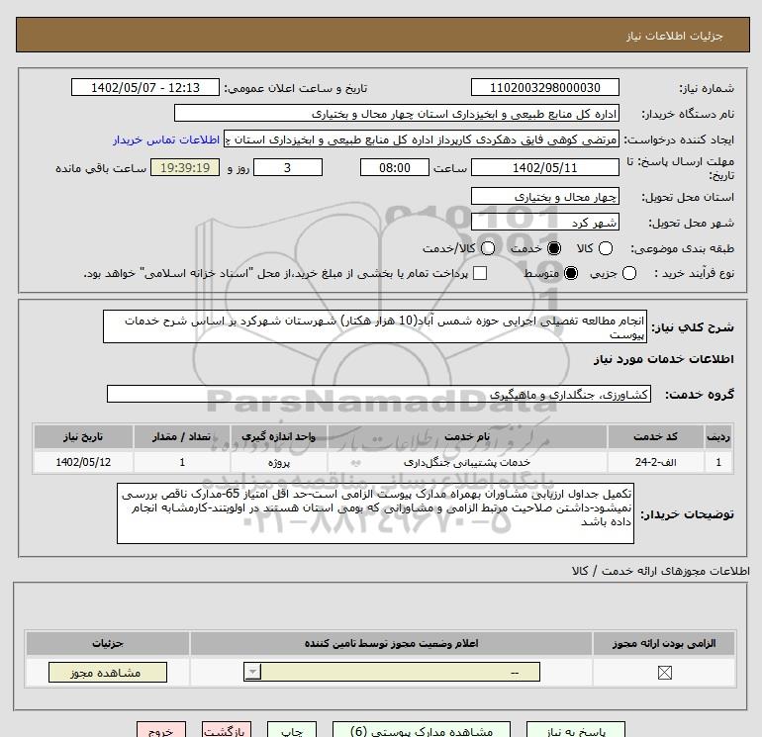Click the announcement date field 1402/05/07

click(145, 87)
